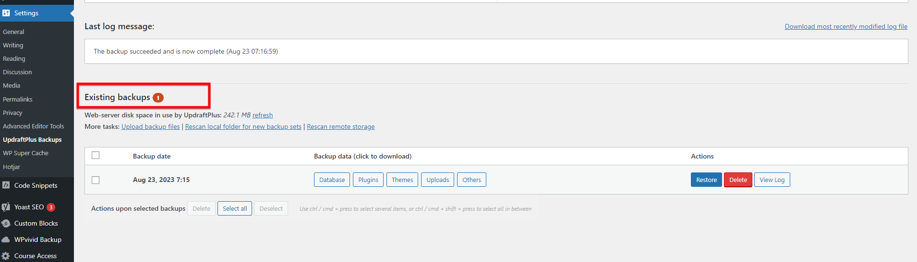The height and width of the screenshot is (262, 917).
Task: Click the Custom Blocks sidebar icon
Action: coord(6,223)
